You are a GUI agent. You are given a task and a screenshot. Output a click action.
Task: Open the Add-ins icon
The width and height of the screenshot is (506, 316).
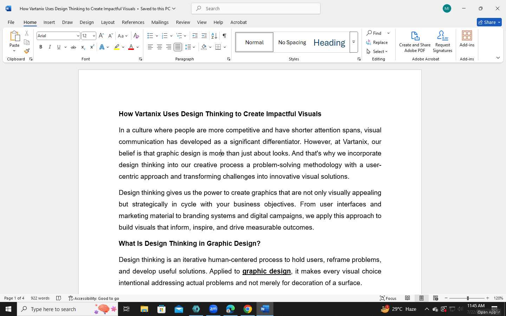click(x=467, y=39)
